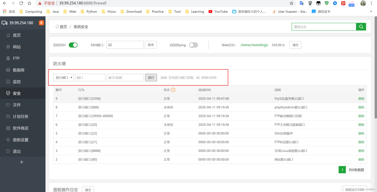Bookmark page with the star icon
Image resolution: width=377 pixels, height=192 pixels.
click(291, 3)
